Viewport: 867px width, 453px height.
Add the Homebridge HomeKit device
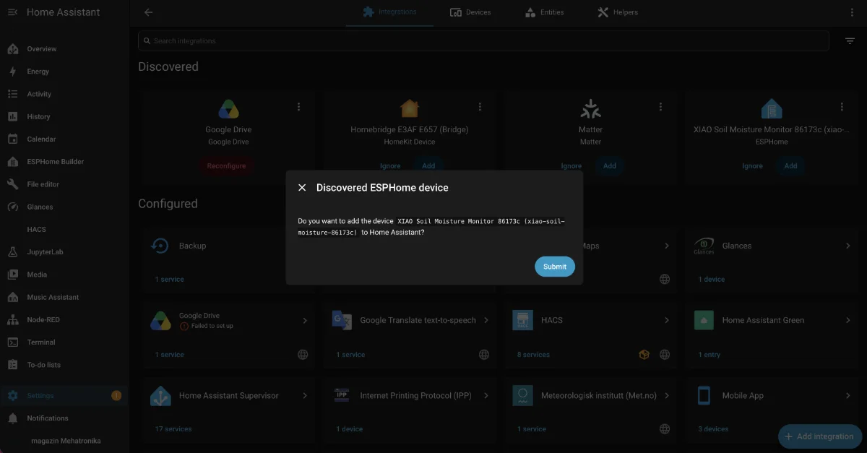click(x=428, y=166)
